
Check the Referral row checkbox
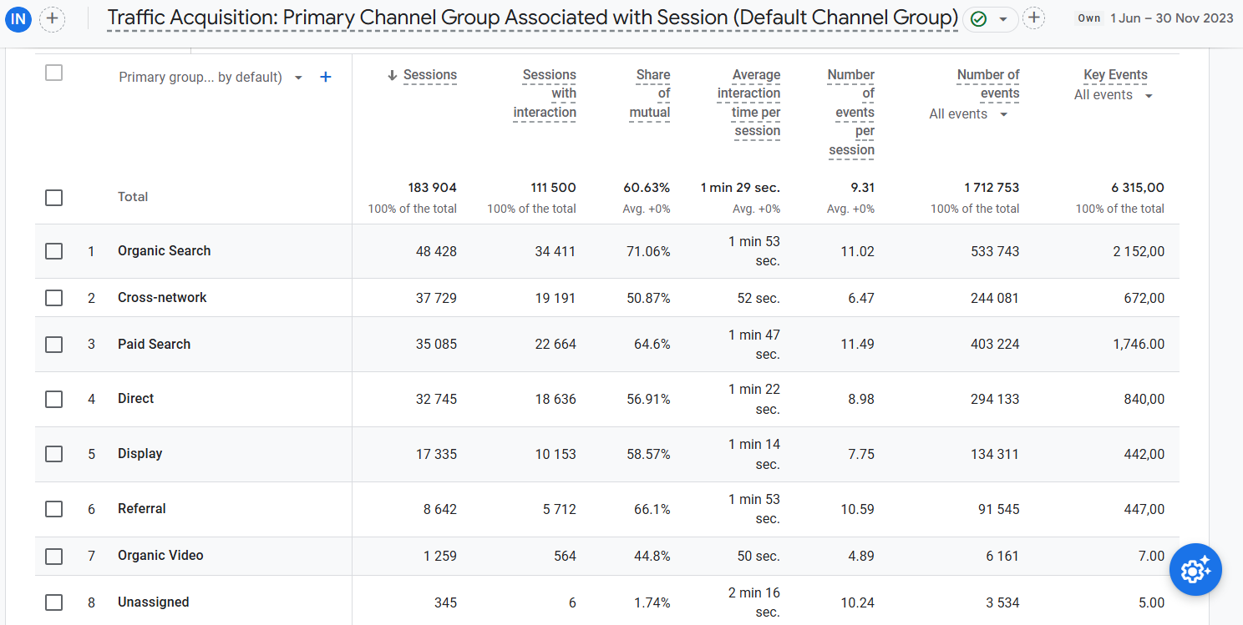[54, 509]
